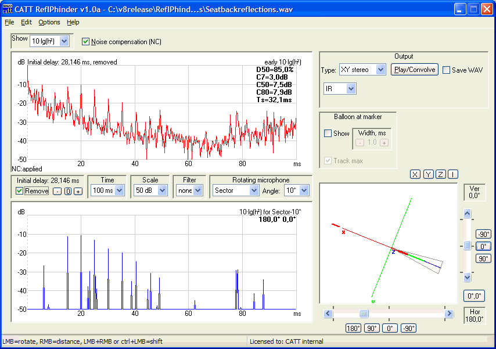The image size is (496, 349).
Task: Click the Z axis view button
Action: [x=441, y=174]
